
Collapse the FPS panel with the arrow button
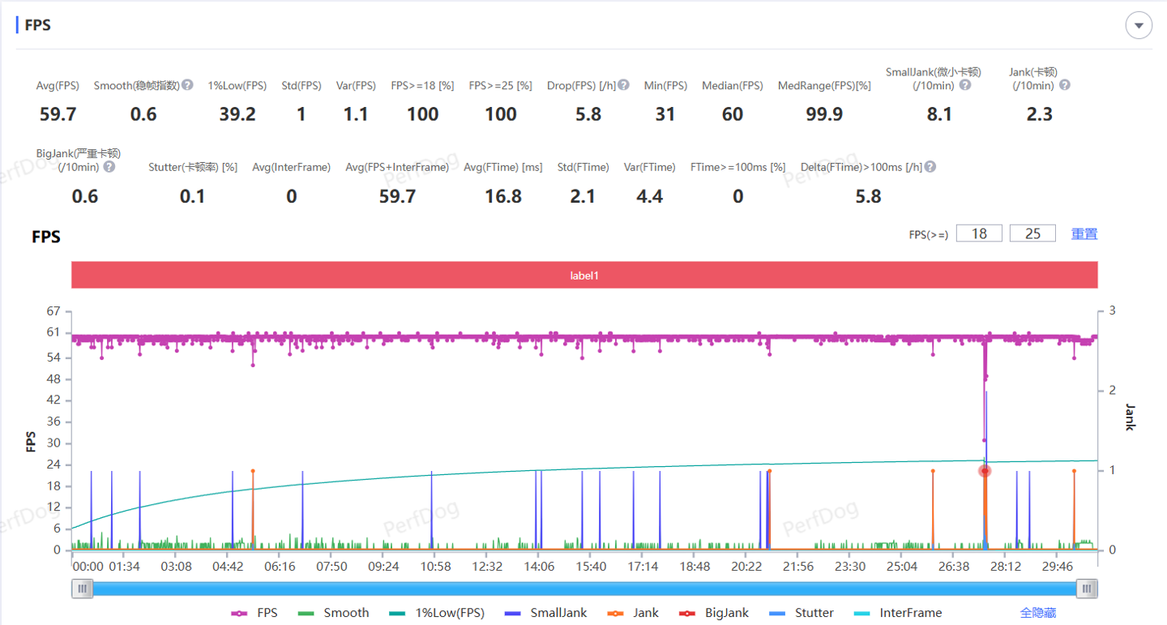1139,26
